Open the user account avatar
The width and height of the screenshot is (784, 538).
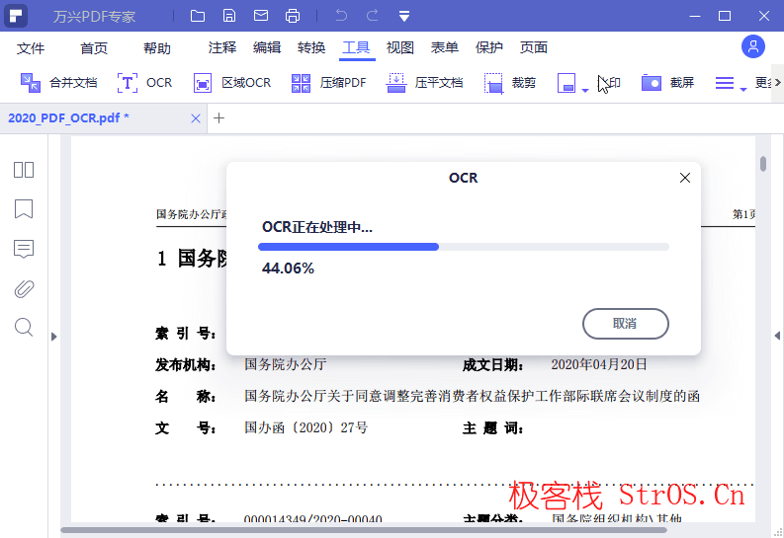(x=753, y=47)
